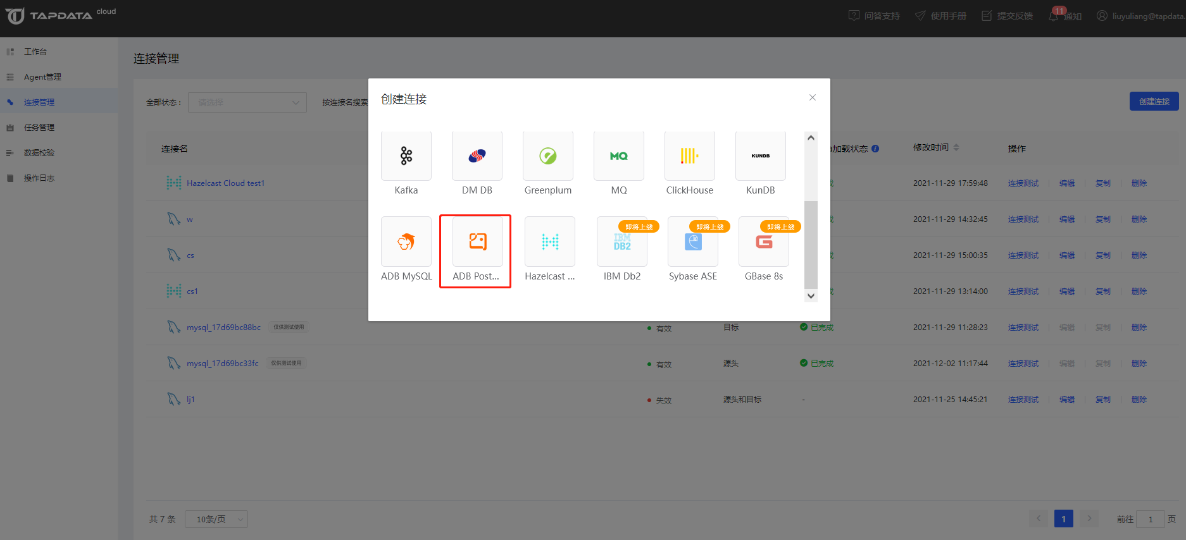Screen dimensions: 1186x540
Task: Copy the lj1 connection
Action: 1103,399
